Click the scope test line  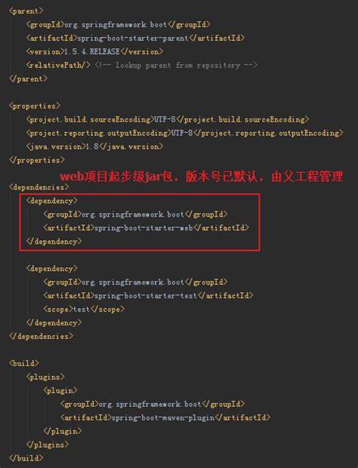(84, 309)
